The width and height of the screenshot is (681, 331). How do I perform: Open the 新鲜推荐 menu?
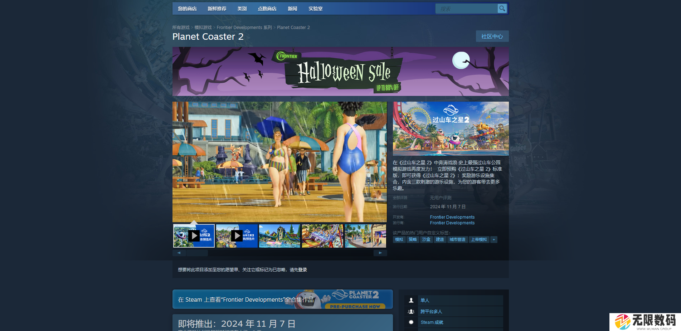[217, 9]
